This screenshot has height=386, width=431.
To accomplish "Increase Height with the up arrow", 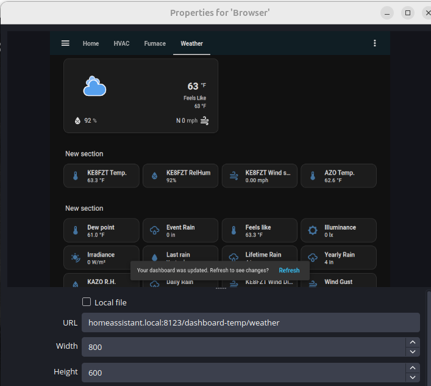I will click(x=413, y=368).
